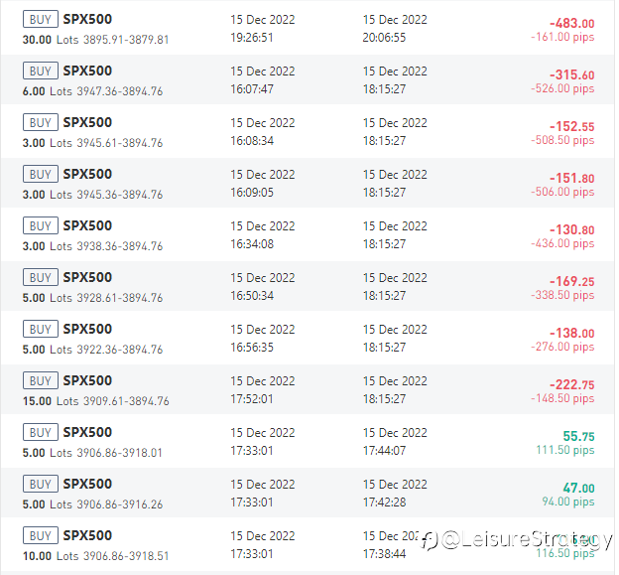Select the 111.50 pips profit text
Viewport: 619px width, 575px height.
[565, 451]
